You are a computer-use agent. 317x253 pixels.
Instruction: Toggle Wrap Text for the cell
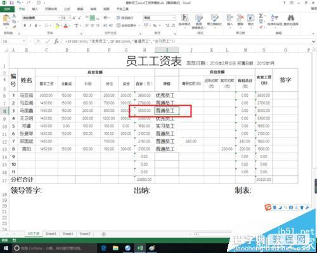click(125, 18)
